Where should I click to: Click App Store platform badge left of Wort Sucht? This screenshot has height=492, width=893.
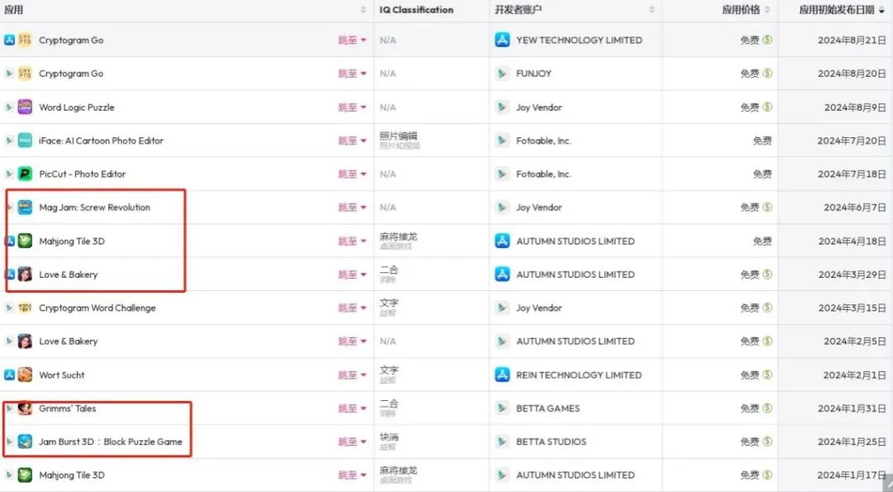[x=9, y=375]
